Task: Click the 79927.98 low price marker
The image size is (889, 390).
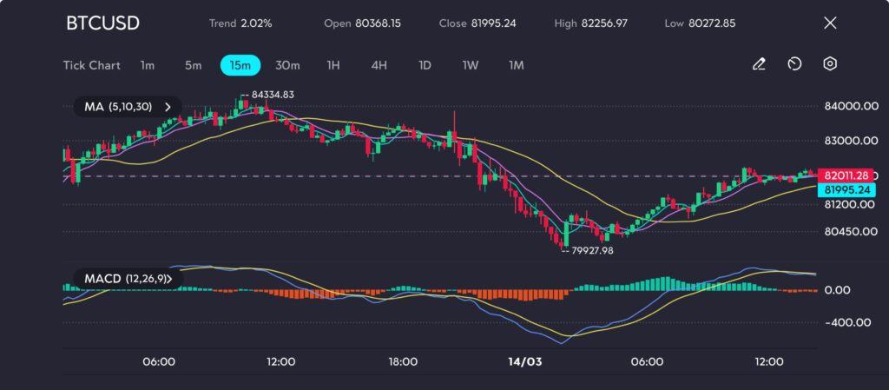Action: click(x=590, y=250)
